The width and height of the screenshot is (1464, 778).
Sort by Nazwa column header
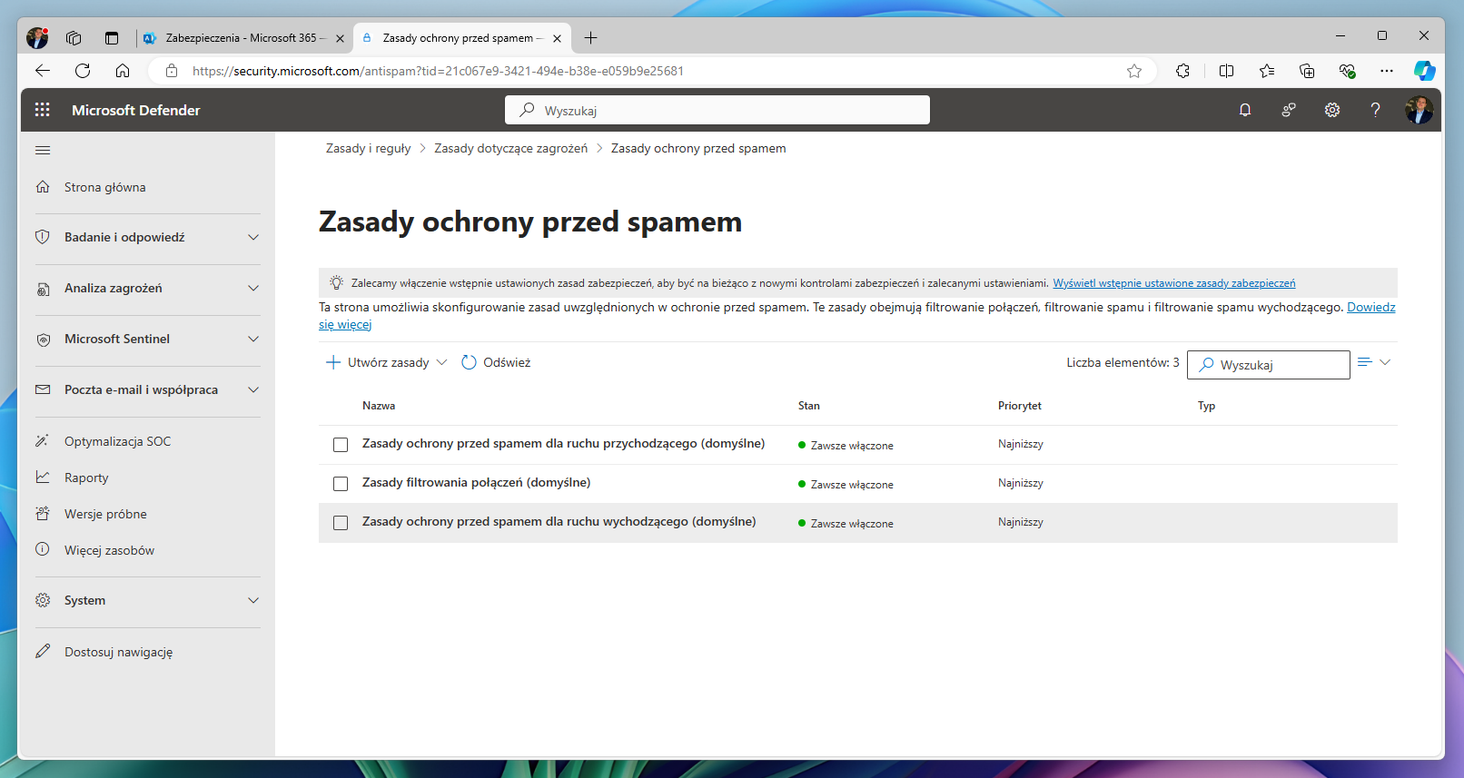pos(379,406)
